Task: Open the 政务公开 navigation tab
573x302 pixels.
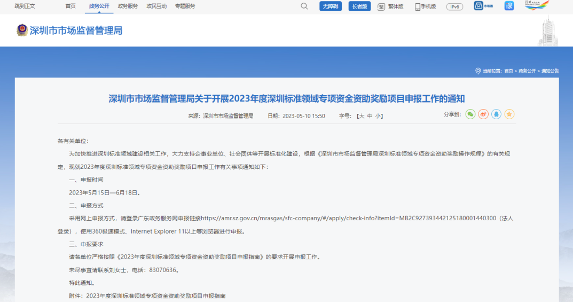Action: pos(99,6)
